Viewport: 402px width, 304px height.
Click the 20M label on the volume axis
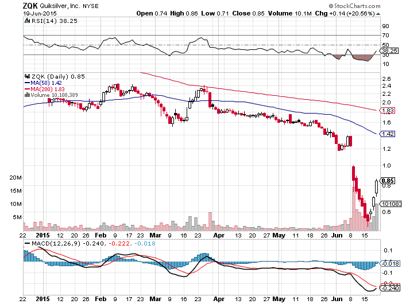click(16, 177)
